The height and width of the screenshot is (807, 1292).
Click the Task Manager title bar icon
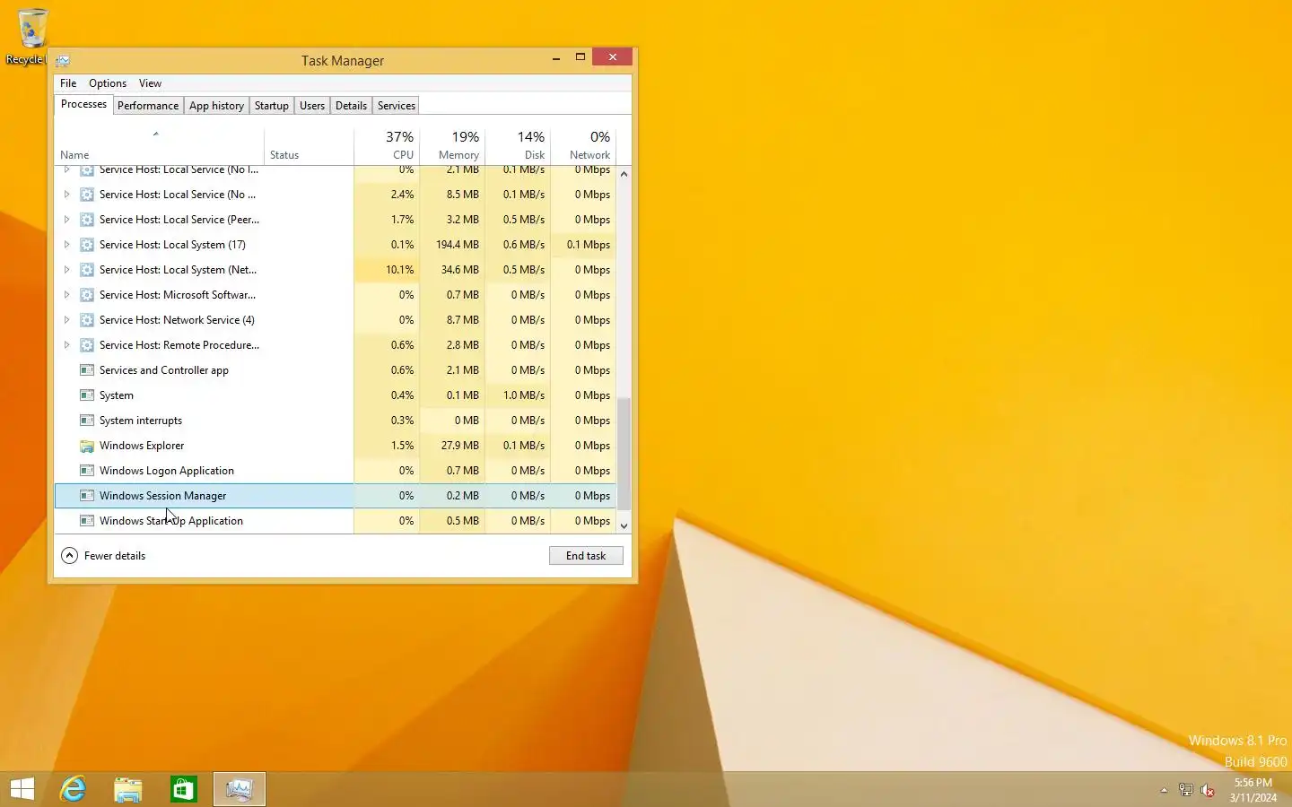pos(63,61)
